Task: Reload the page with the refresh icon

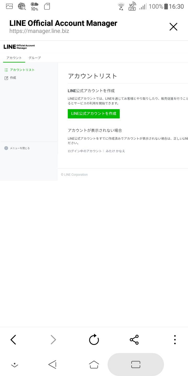Action: pyautogui.click(x=94, y=340)
